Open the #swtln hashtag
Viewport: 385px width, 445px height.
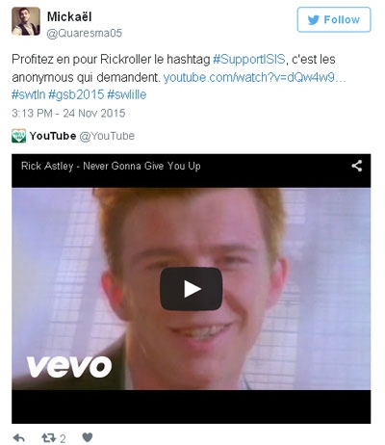tap(28, 94)
